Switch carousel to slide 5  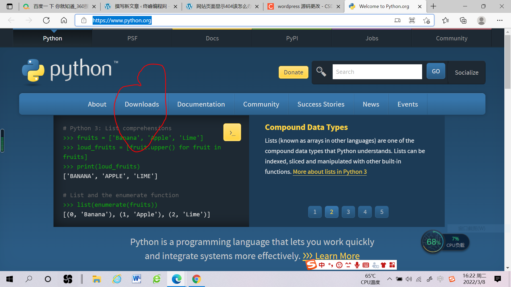[382, 212]
